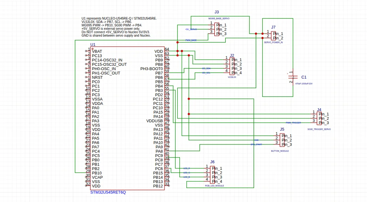This screenshot has width=367, height=202.
Task: Click the PA8 pin name
Action: click(x=159, y=151)
